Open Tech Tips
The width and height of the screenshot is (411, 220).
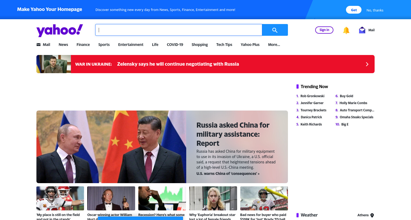[x=224, y=45]
